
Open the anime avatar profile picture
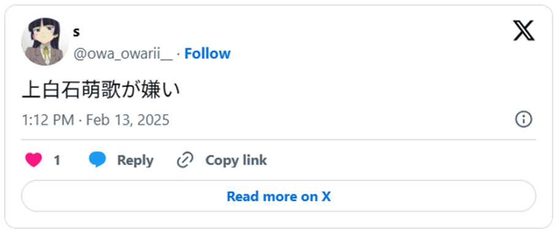click(45, 42)
